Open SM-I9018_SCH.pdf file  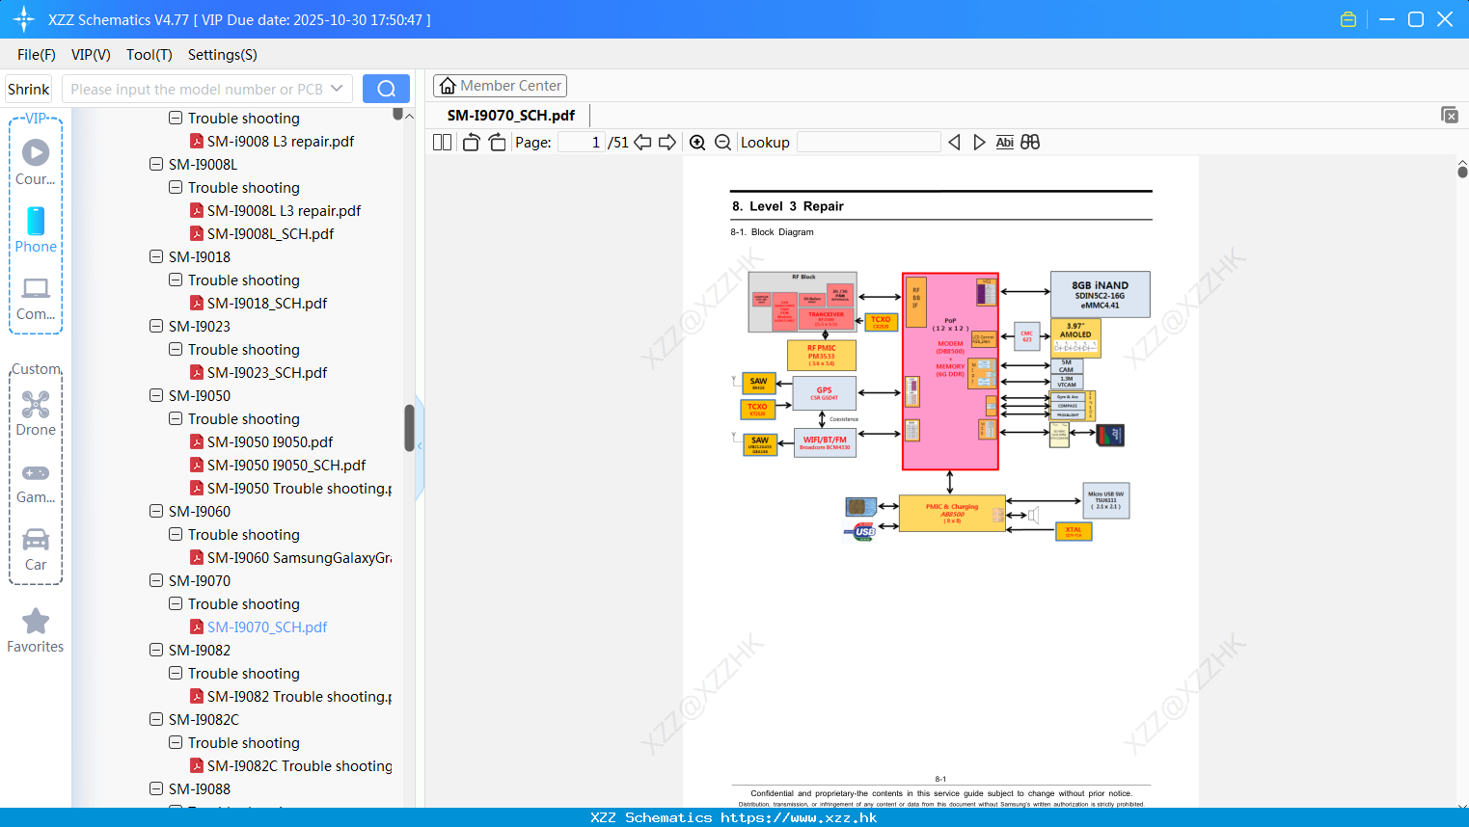click(267, 303)
